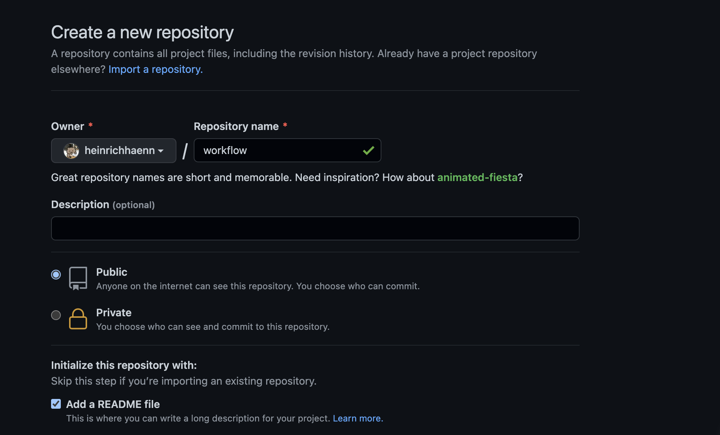Viewport: 720px width, 435px height.
Task: Click the heinrichhaenn avatar image
Action: 71,151
